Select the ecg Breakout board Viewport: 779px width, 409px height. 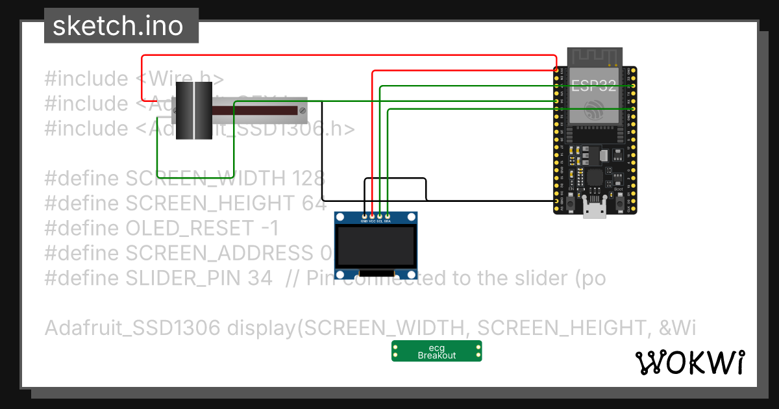(x=437, y=351)
